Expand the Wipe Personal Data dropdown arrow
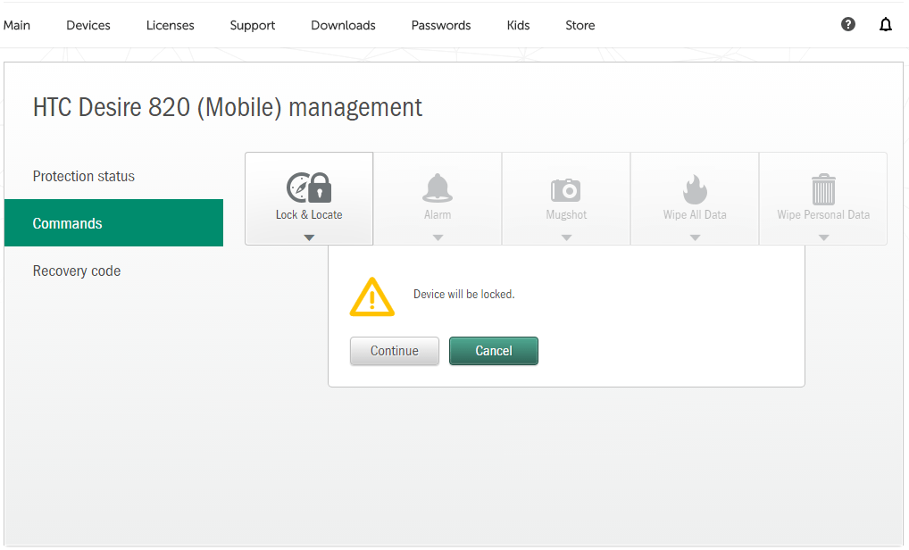Screen dimensions: 909x550 tap(824, 237)
